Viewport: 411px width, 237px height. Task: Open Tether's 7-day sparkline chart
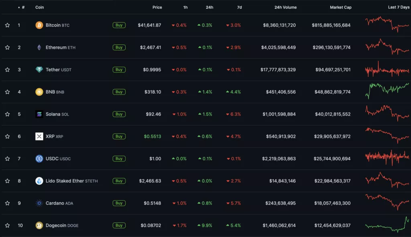tap(387, 69)
